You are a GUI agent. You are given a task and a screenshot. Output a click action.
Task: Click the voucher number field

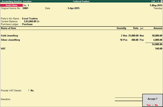[x=28, y=5]
